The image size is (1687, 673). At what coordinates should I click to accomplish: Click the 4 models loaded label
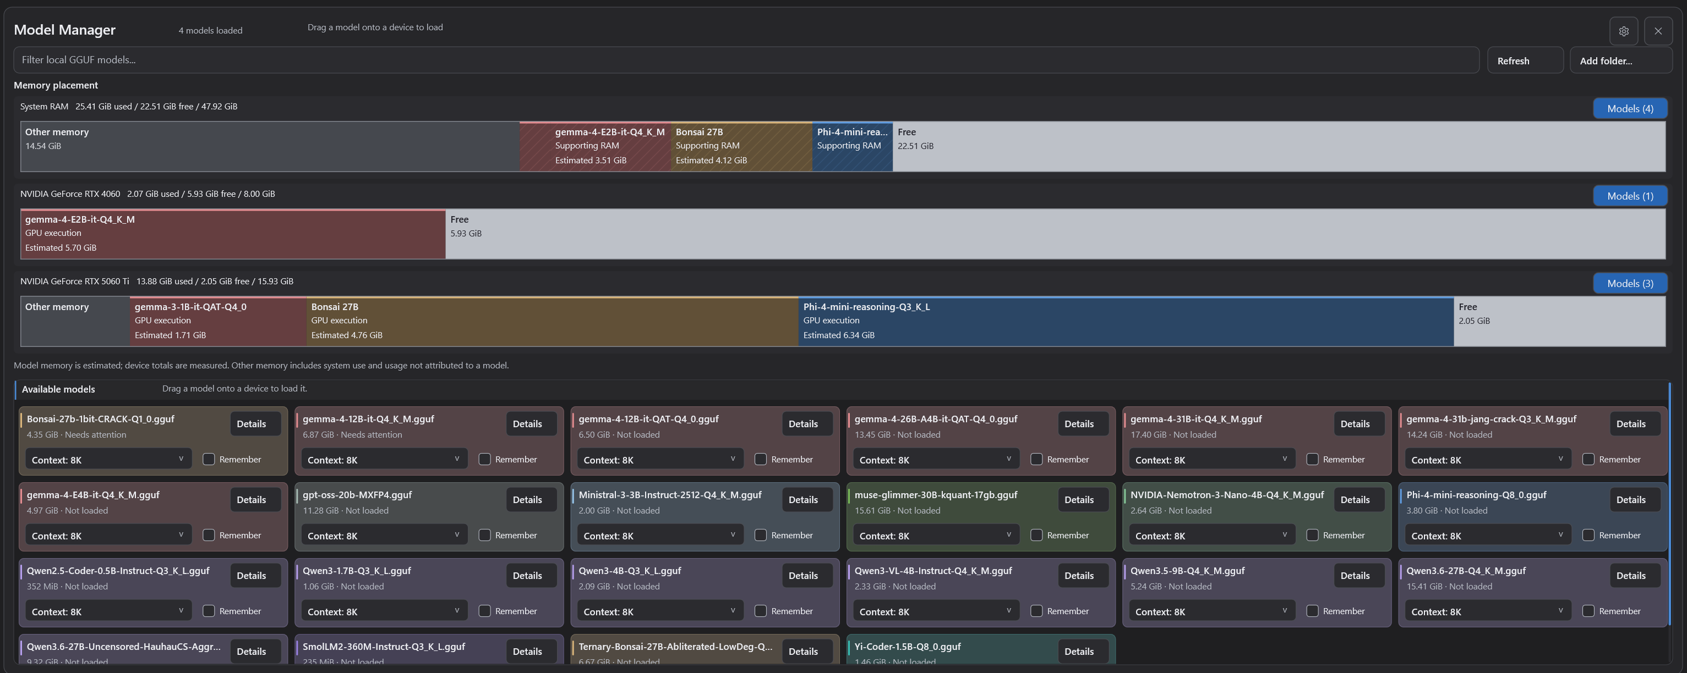click(x=210, y=31)
